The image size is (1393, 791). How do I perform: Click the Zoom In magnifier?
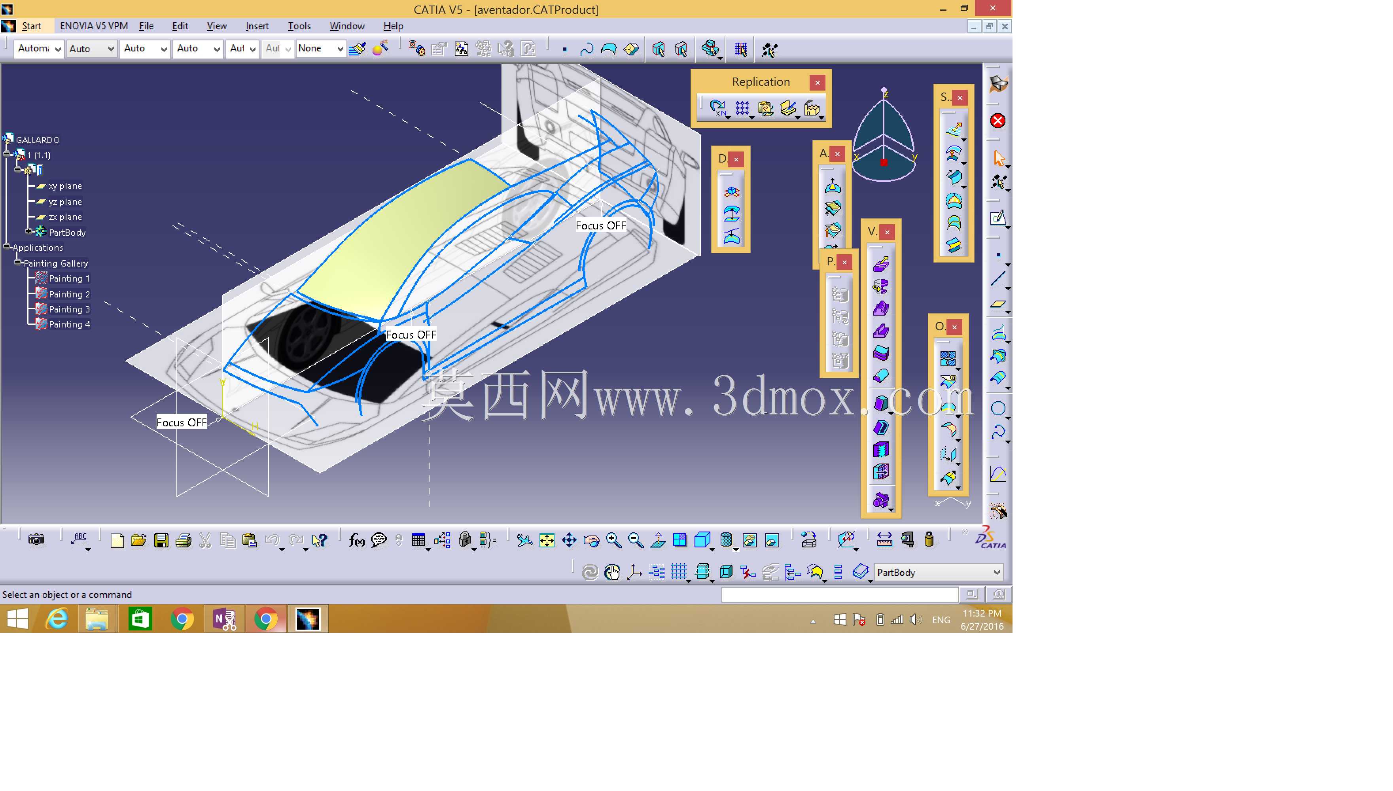613,540
